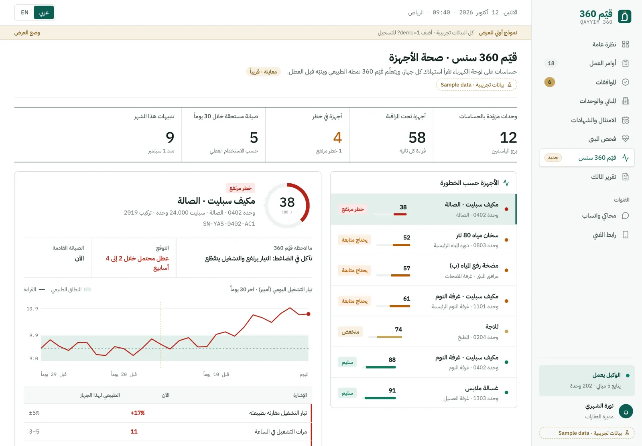Select غسالة ملابس device row

pos(423,393)
